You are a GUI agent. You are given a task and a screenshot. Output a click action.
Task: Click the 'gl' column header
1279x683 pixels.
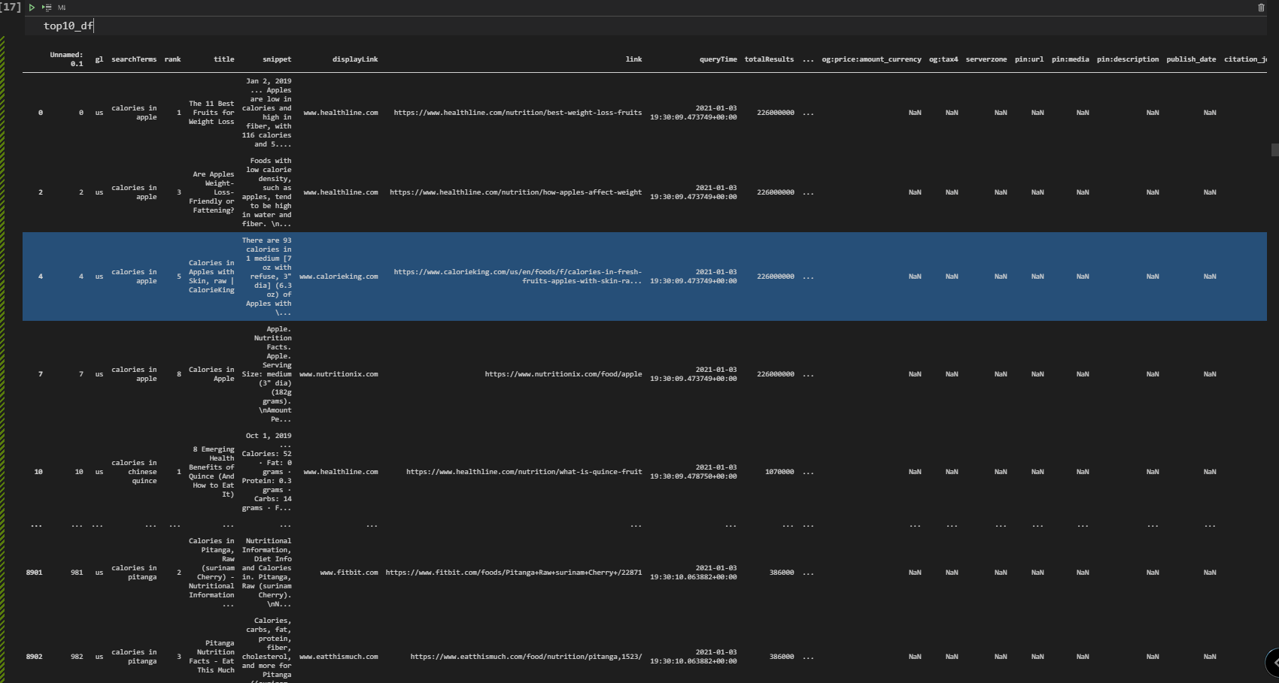99,59
